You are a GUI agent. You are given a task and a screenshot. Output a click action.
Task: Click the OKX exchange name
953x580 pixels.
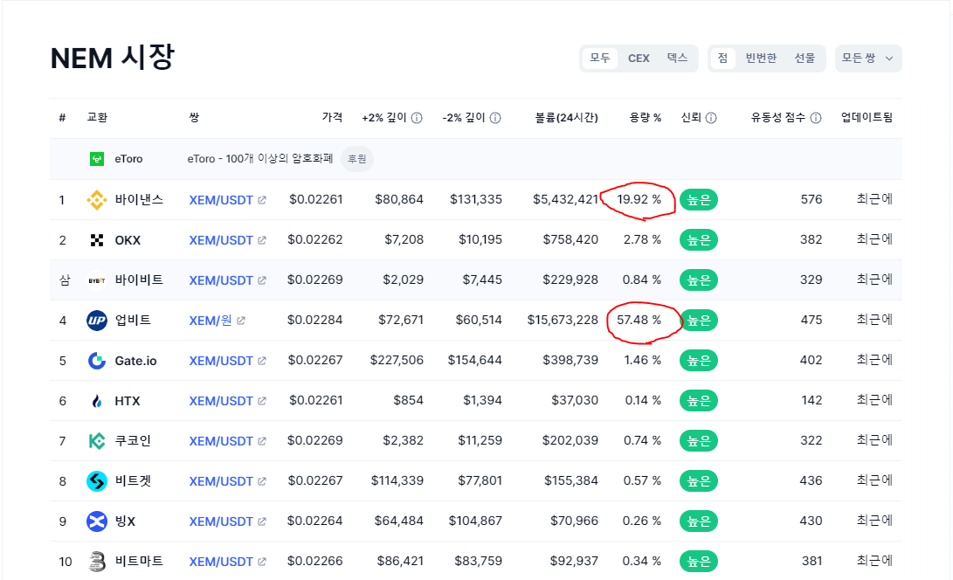click(128, 240)
